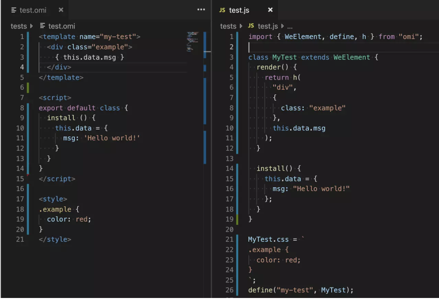Viewport: 439px width, 300px height.
Task: Click the { this.data.msg } line in test.omi
Action: tap(90, 57)
